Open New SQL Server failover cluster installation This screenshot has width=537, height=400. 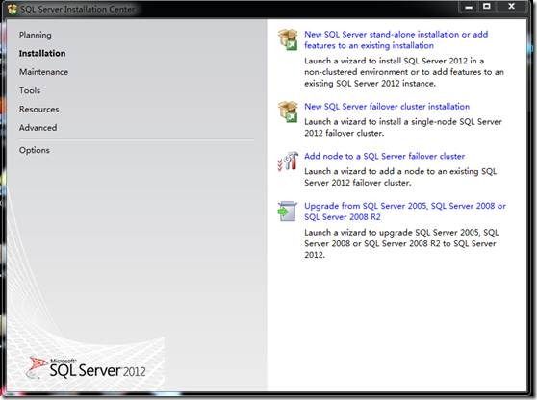[387, 107]
